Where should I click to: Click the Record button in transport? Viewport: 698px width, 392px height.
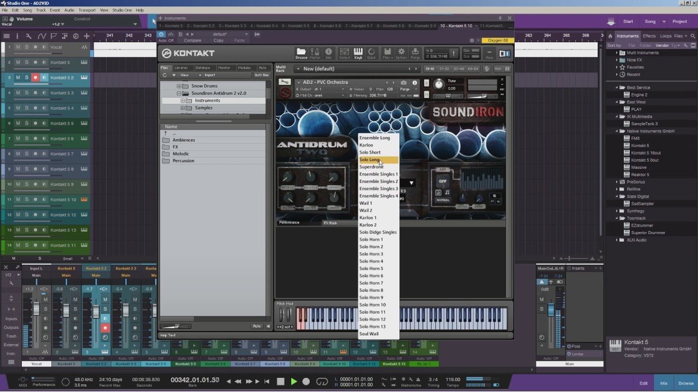click(306, 382)
